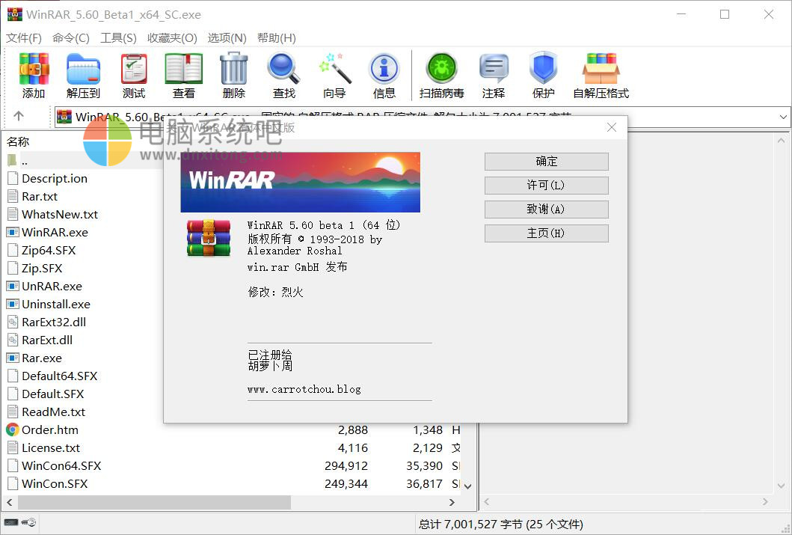Click the horizontal scrollbar left arrow of file list
792x535 pixels.
pos(10,502)
